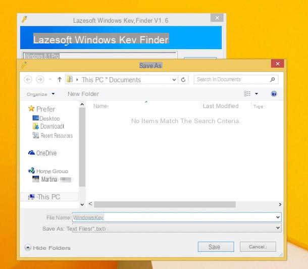Expand the File Name dropdown arrow
Screen dimensions: 308x269
pyautogui.click(x=278, y=217)
